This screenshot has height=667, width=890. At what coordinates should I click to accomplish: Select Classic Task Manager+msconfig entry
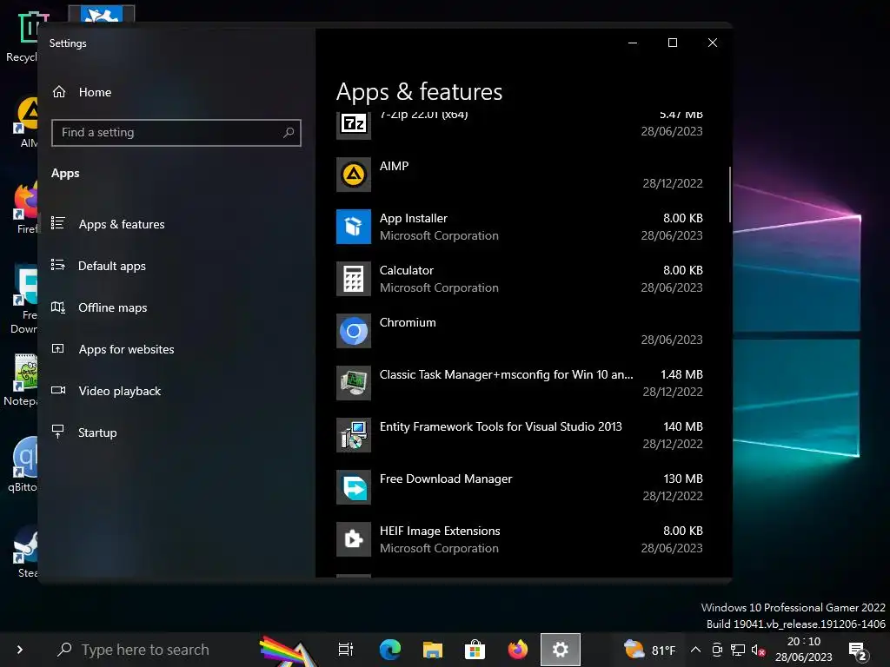click(507, 375)
